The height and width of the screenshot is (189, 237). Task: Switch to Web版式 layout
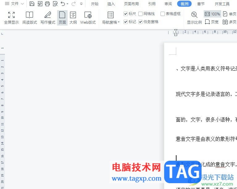pyautogui.click(x=88, y=18)
